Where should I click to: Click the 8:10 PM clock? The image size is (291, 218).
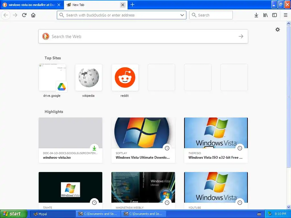(x=280, y=214)
